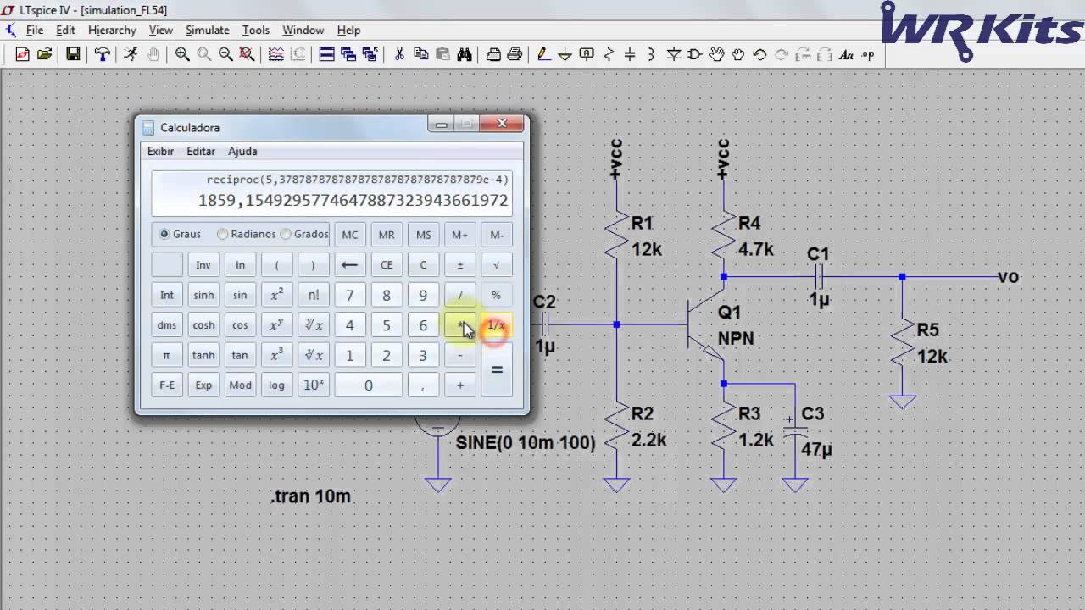Click the calculator Mod button
This screenshot has height=610, width=1085.
[240, 385]
